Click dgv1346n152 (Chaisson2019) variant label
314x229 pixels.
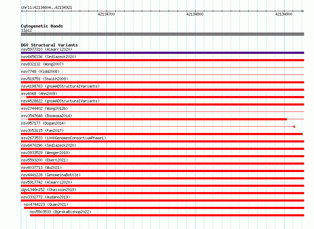point(49,190)
